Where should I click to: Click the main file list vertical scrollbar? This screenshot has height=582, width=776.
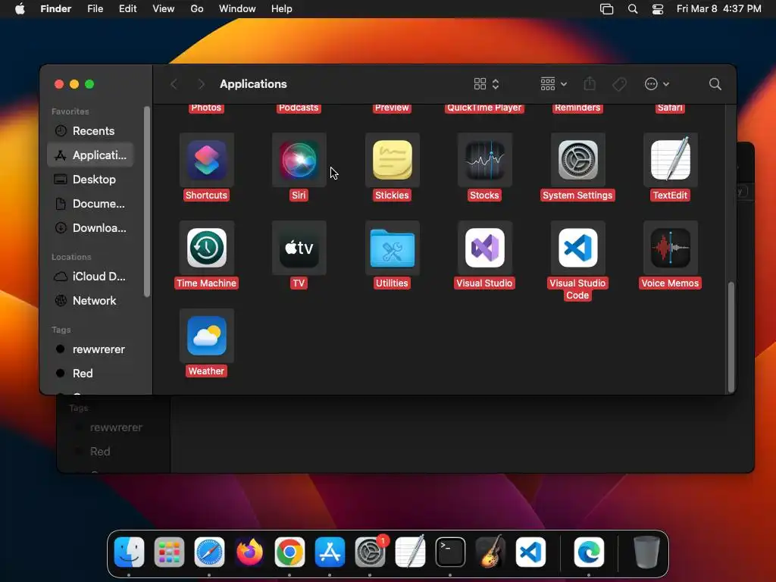point(731,336)
